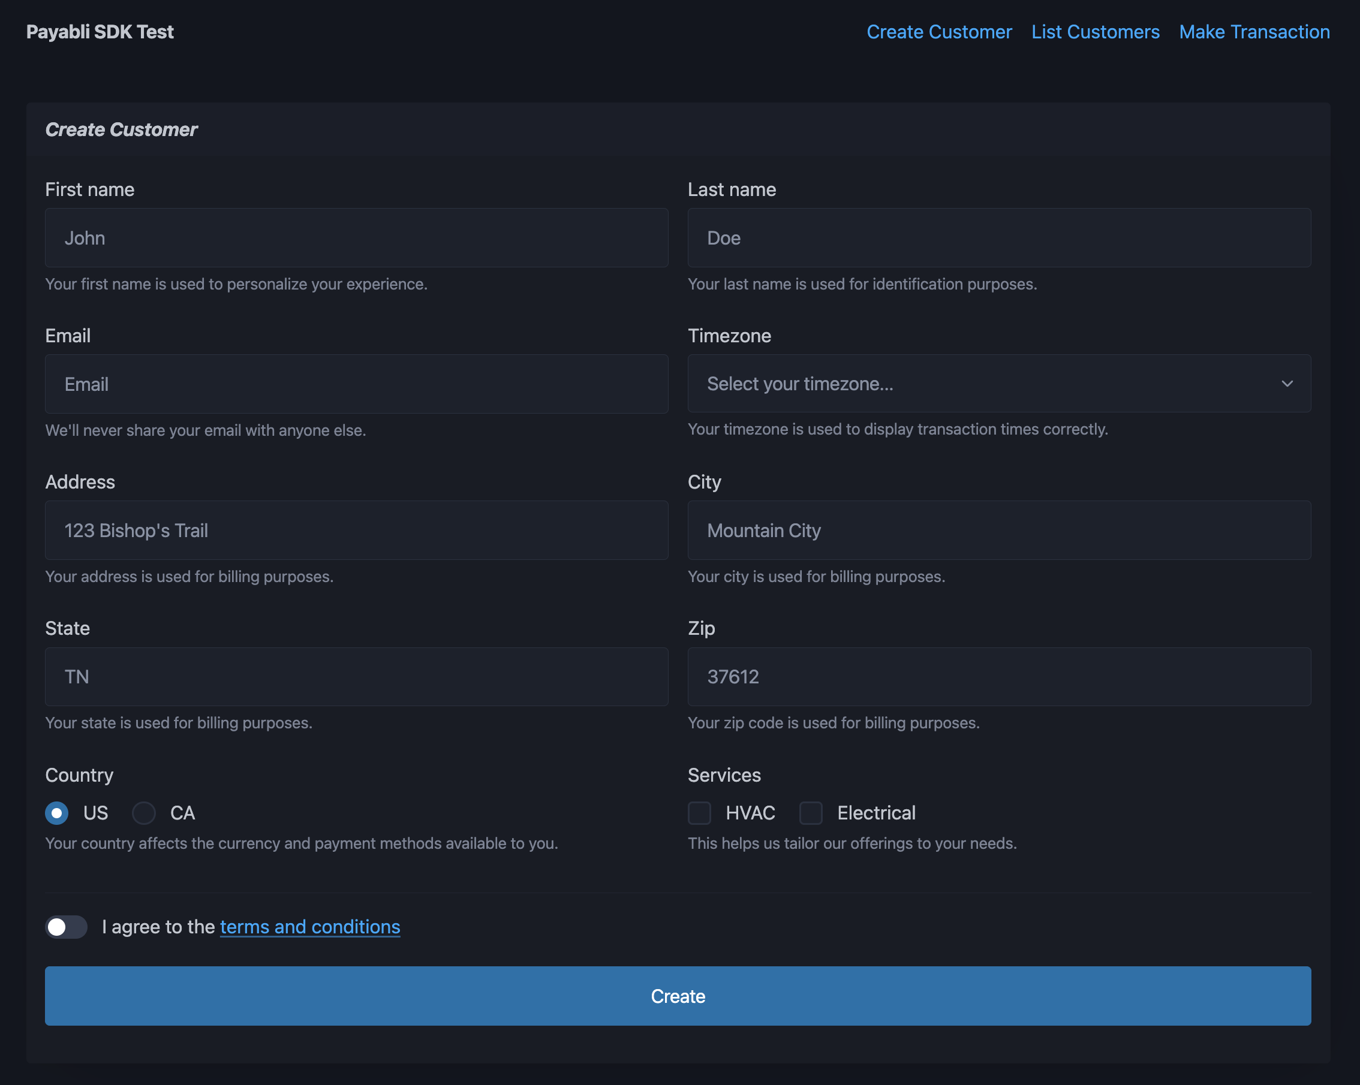The image size is (1360, 1085).
Task: Click the First name input showing John
Action: pyautogui.click(x=356, y=237)
